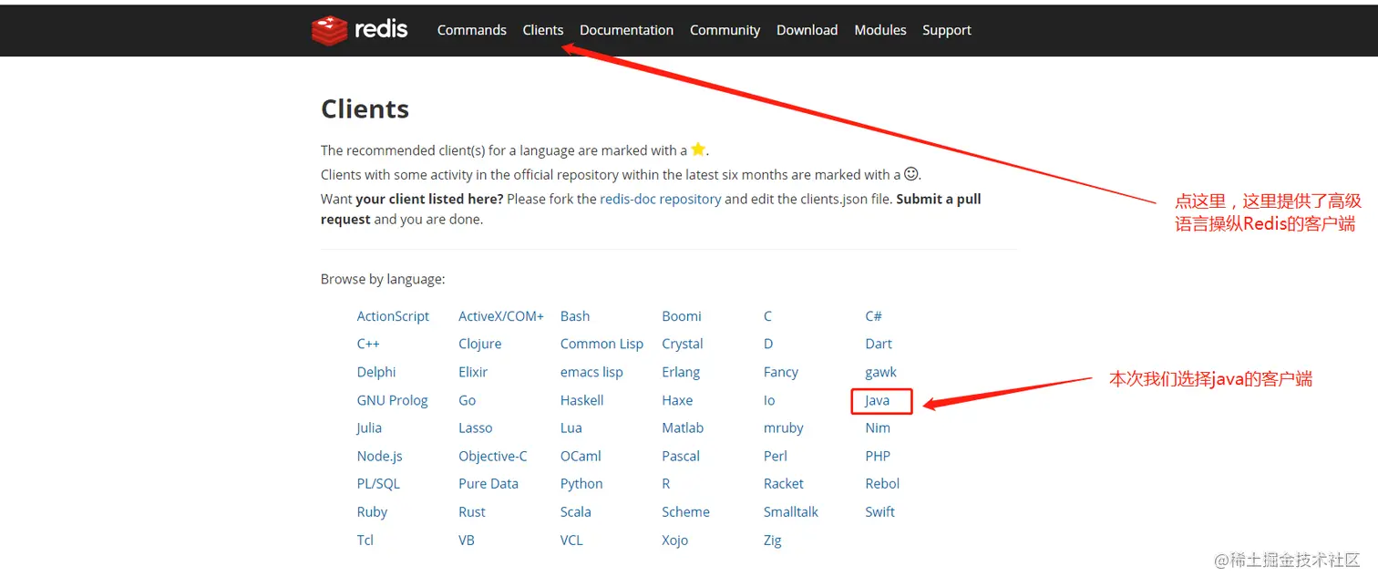The width and height of the screenshot is (1378, 587).
Task: Browse Rust clients
Action: 472,511
